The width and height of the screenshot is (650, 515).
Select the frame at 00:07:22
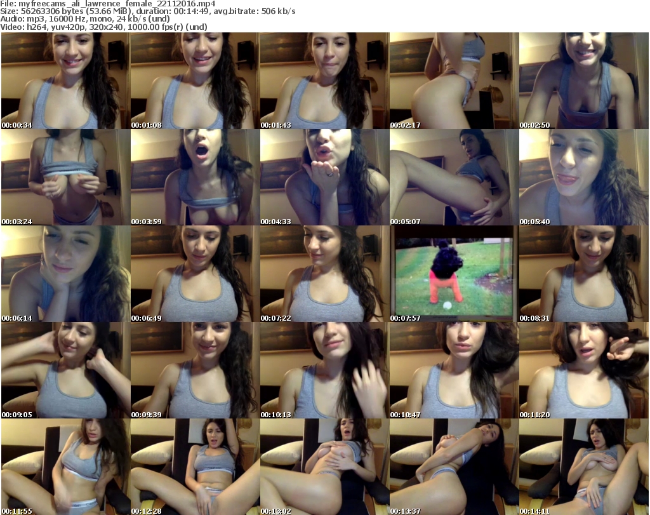coord(324,274)
